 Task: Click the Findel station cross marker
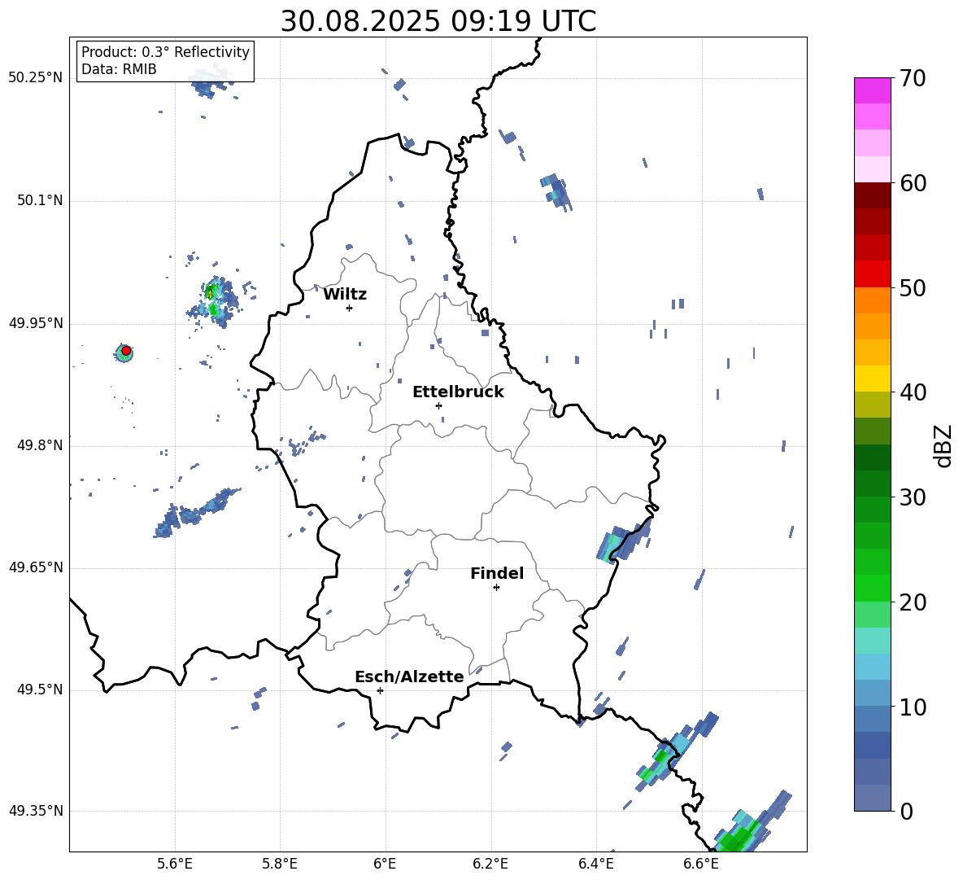click(496, 588)
